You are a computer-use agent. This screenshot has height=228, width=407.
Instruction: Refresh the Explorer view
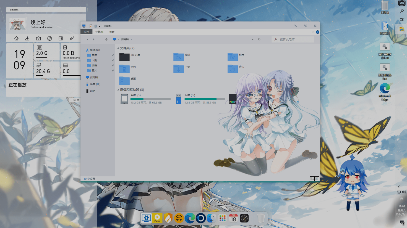click(x=259, y=39)
